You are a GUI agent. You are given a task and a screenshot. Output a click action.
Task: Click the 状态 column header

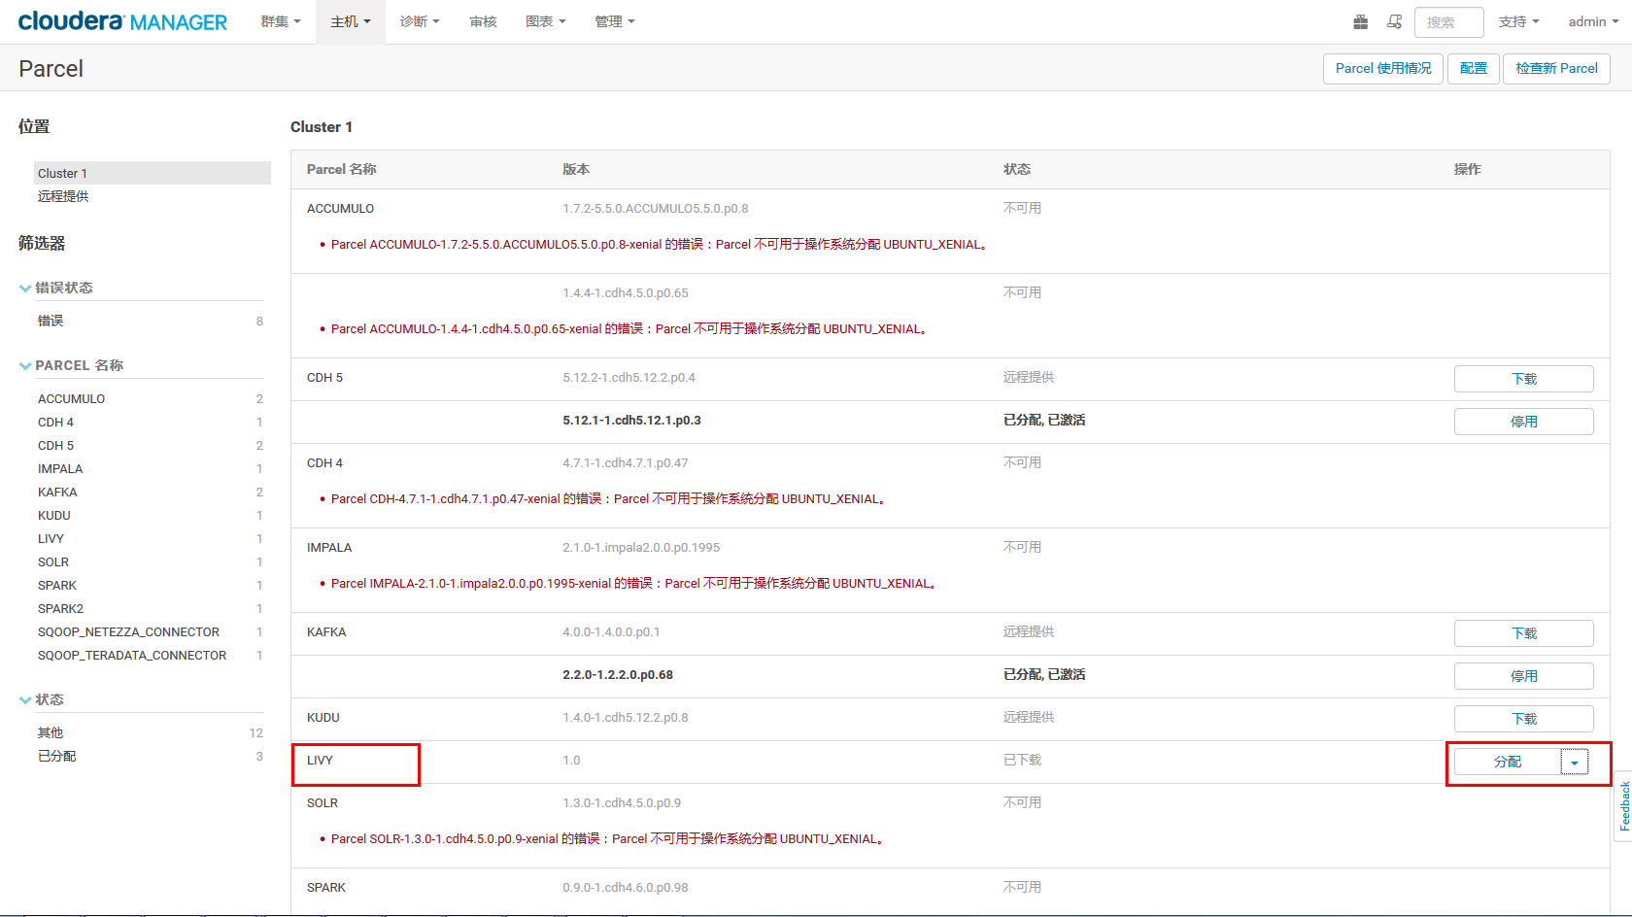[1017, 169]
